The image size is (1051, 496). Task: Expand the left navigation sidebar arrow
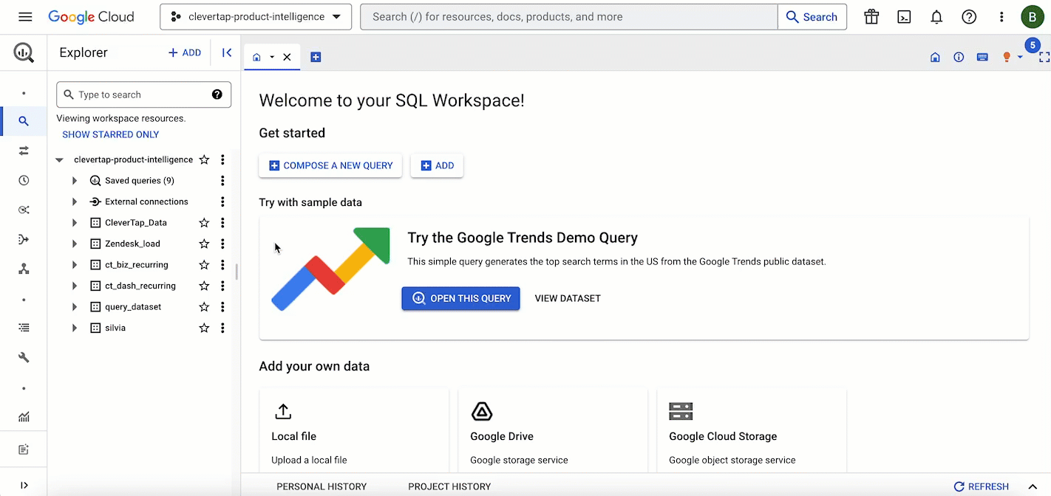pos(24,485)
